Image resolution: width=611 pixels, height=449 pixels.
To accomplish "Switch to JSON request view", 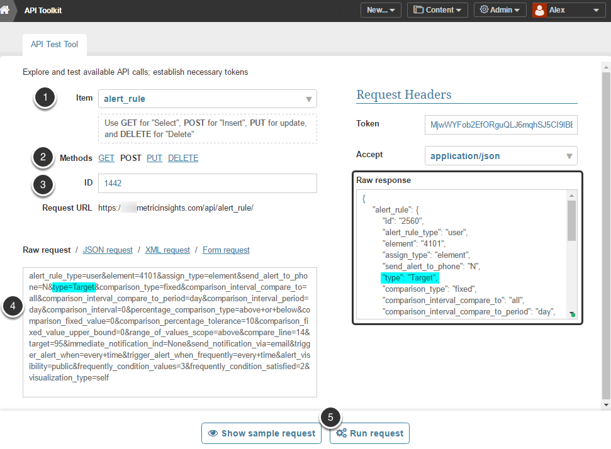I will point(108,250).
